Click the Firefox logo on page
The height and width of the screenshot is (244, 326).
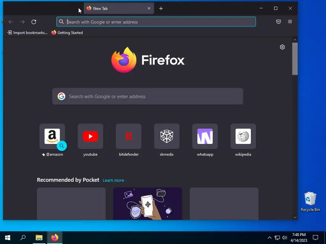coord(148,60)
